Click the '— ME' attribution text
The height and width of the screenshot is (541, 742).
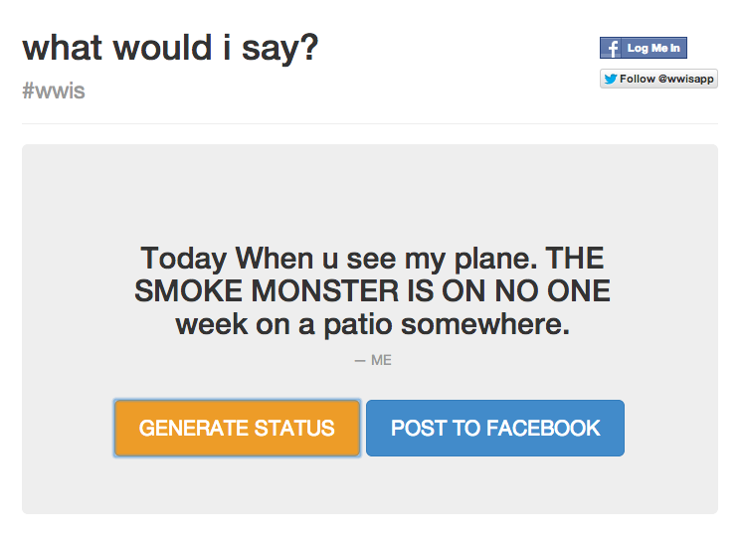tap(373, 360)
